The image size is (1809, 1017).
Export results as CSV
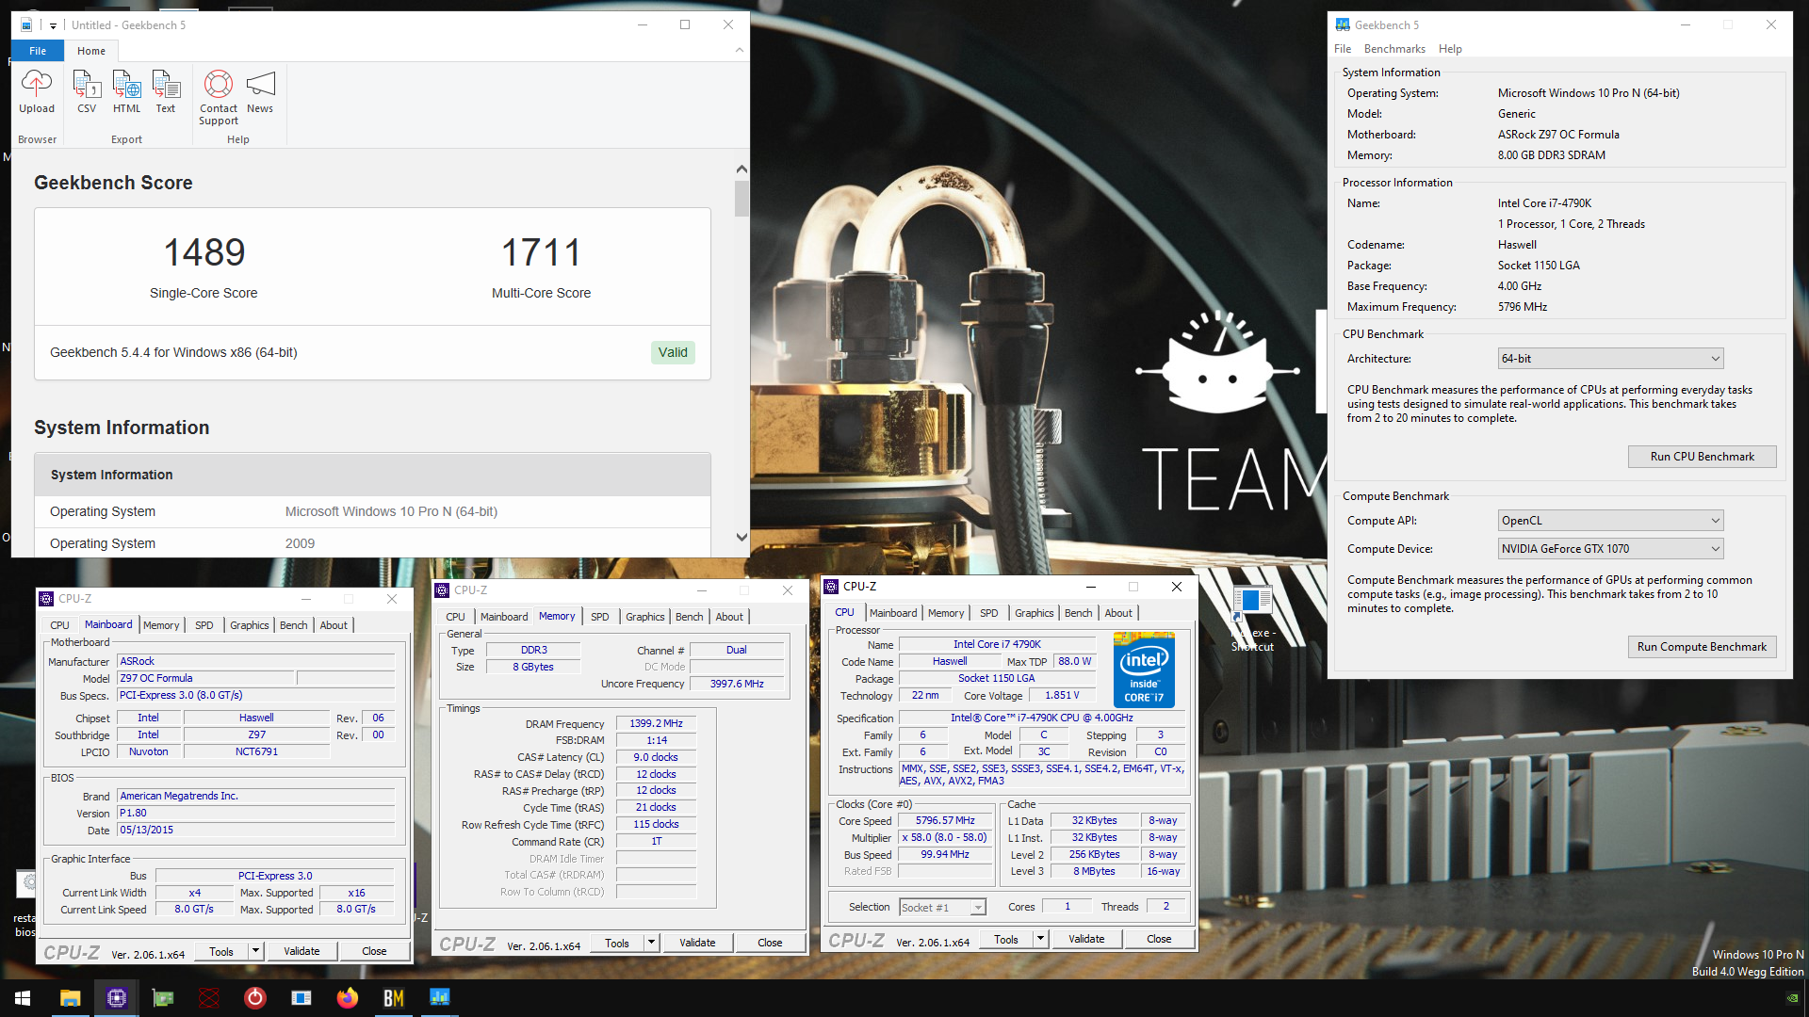pyautogui.click(x=87, y=91)
